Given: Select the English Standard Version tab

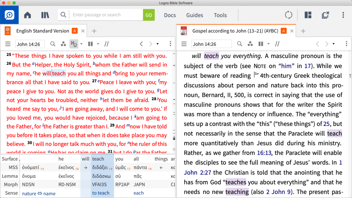Looking at the screenshot, I should [x=43, y=31].
